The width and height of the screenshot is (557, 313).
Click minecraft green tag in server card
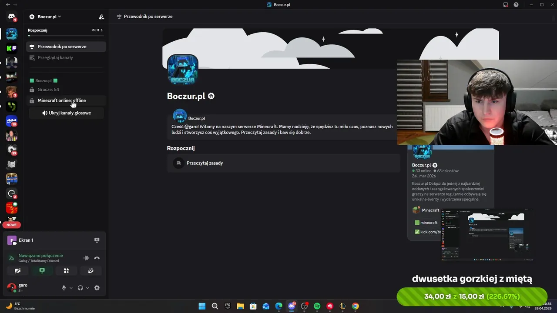click(x=426, y=223)
